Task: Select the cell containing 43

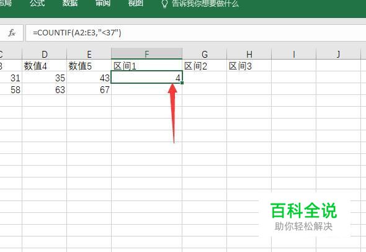Action: tap(89, 78)
